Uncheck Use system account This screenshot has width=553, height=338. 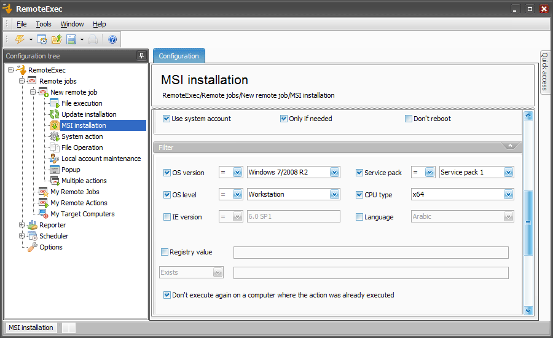click(166, 119)
